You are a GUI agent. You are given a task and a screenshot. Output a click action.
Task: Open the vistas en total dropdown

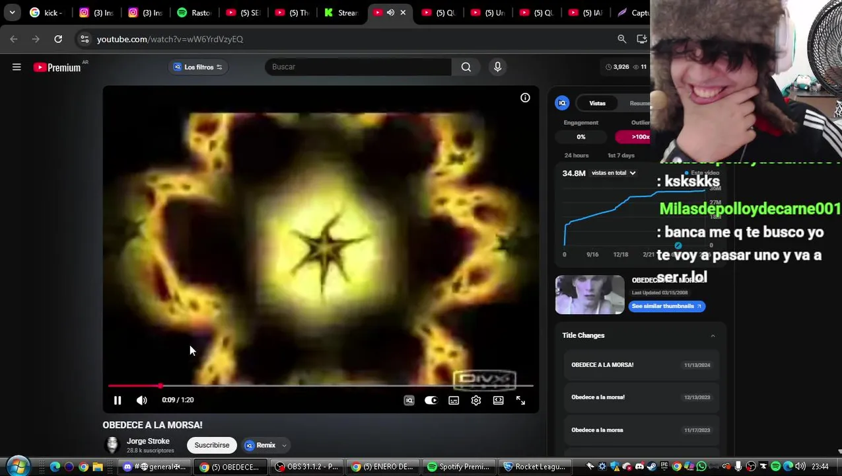[x=614, y=173]
